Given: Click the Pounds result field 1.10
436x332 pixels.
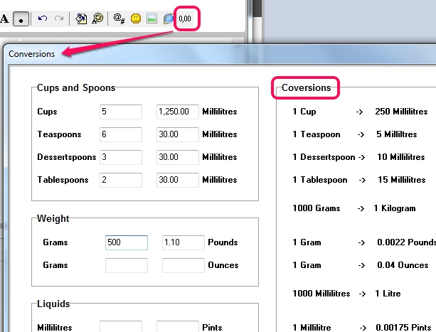Looking at the screenshot, I should tap(184, 242).
